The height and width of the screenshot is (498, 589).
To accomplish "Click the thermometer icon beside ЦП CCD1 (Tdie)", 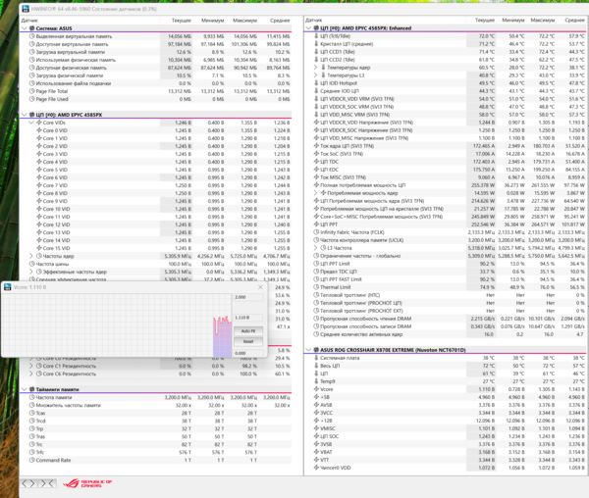I will (316, 52).
